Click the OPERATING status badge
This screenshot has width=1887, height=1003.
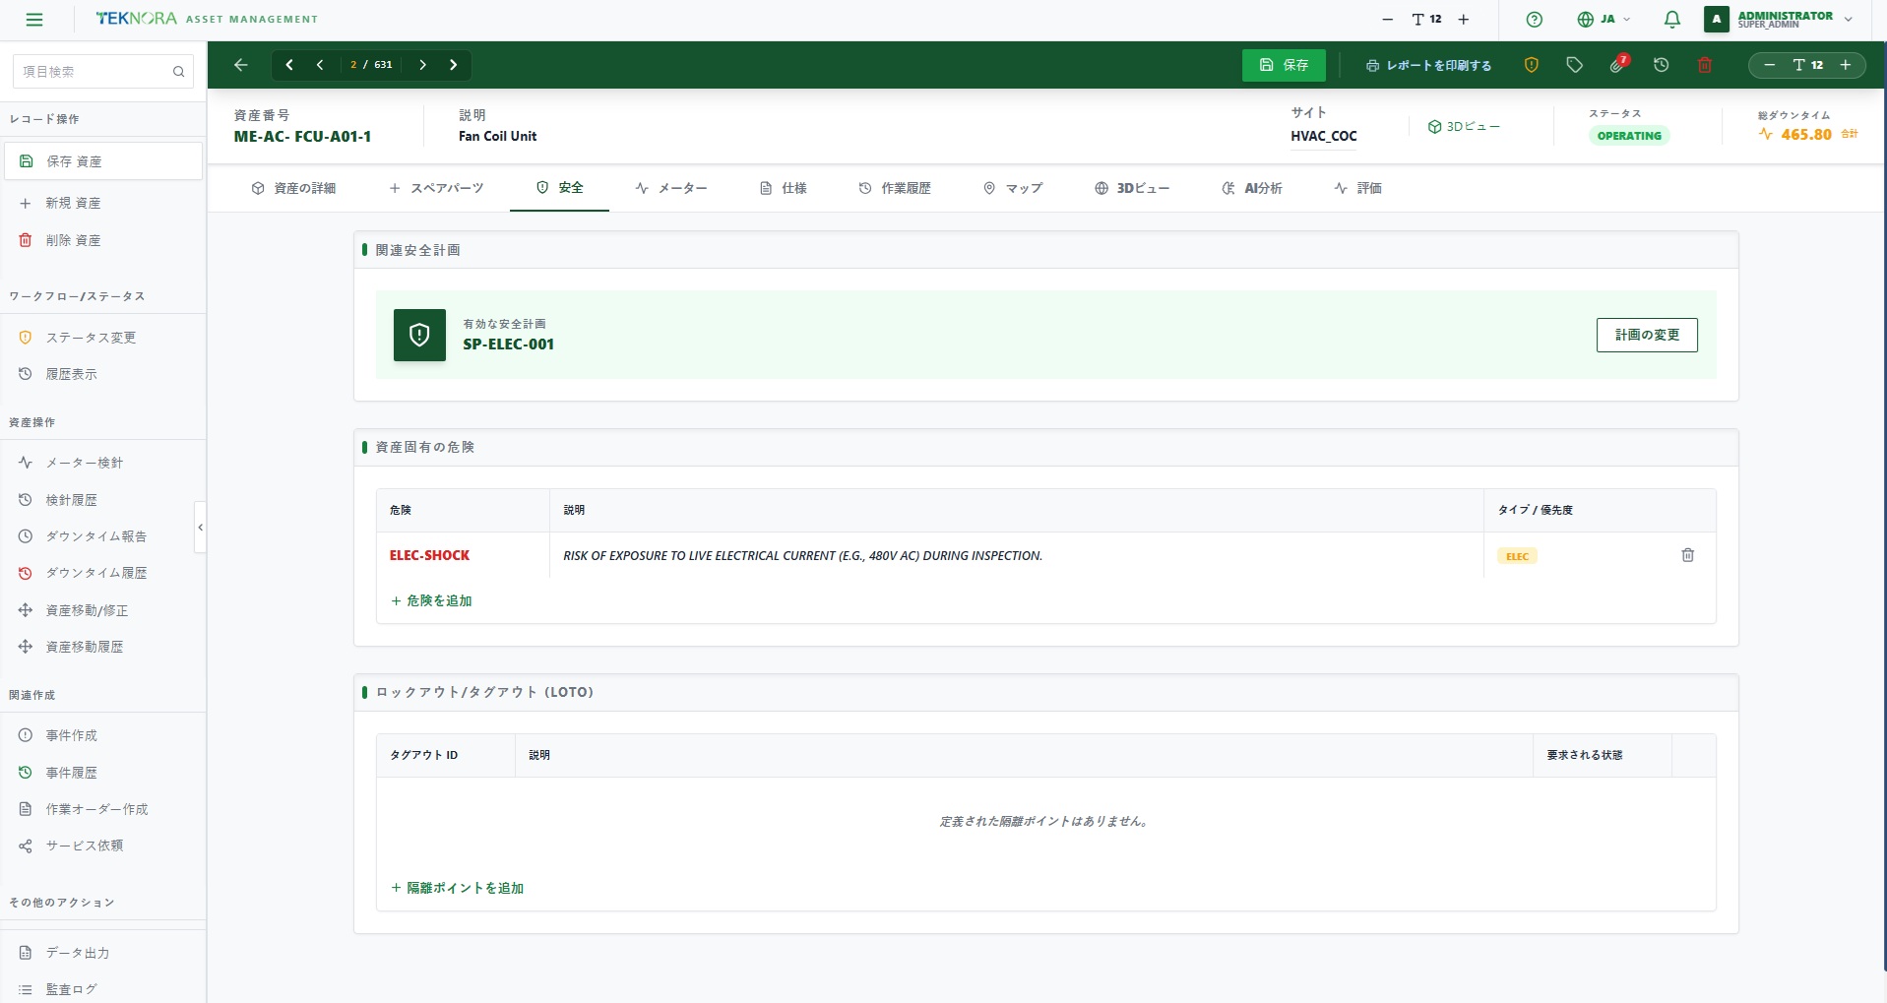[x=1629, y=136]
